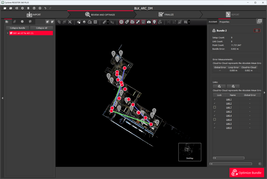Click the zoom-to-fit magnifier icon

coord(70,22)
